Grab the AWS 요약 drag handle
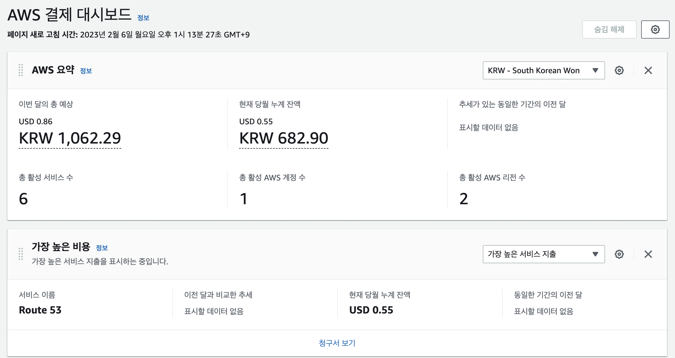The image size is (675, 358). 21,70
